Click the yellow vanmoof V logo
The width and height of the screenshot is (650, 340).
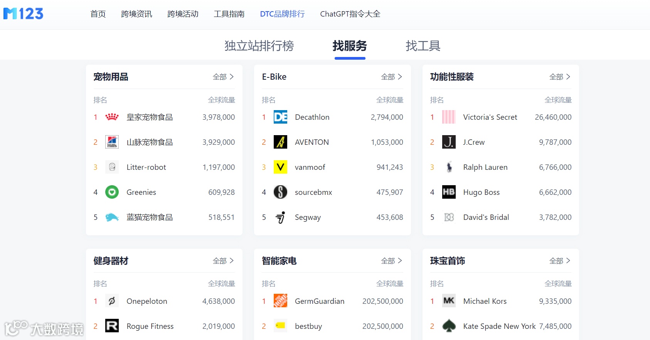tap(281, 167)
